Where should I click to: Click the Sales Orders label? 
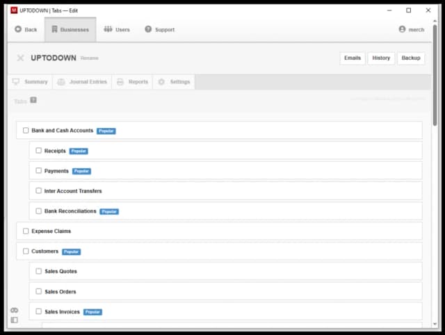(60, 292)
